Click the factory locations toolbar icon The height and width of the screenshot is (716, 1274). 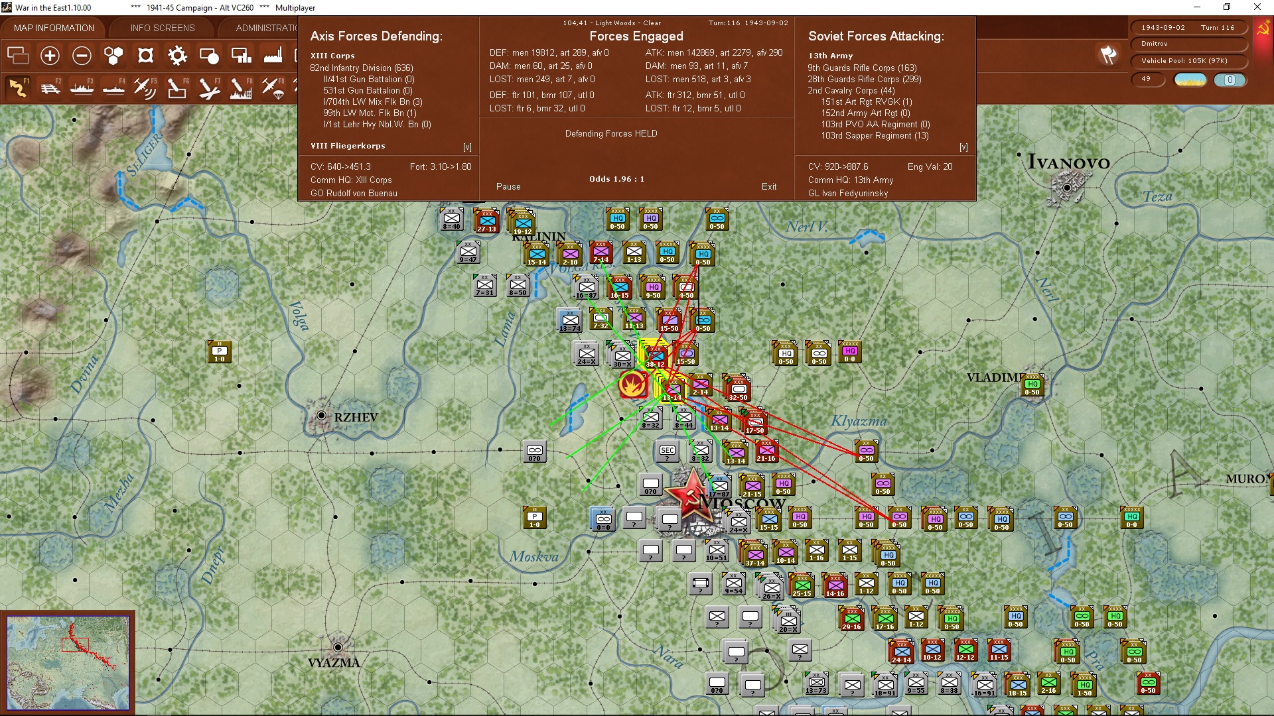[273, 56]
